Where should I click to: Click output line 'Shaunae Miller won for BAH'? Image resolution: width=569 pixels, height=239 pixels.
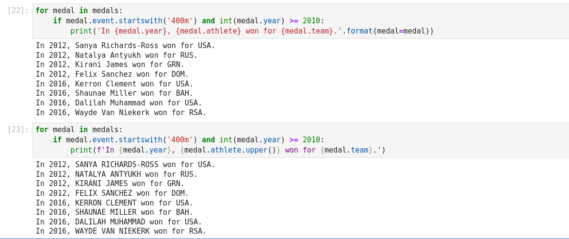pyautogui.click(x=114, y=93)
